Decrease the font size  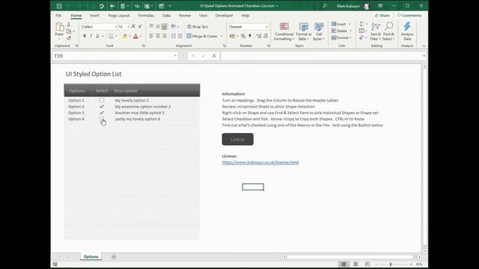[x=140, y=27]
